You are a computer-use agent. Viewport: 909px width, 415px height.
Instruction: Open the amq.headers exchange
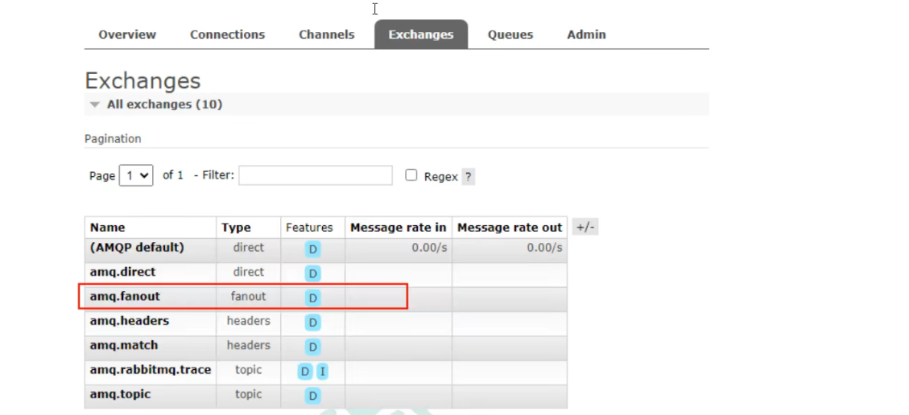tap(130, 321)
